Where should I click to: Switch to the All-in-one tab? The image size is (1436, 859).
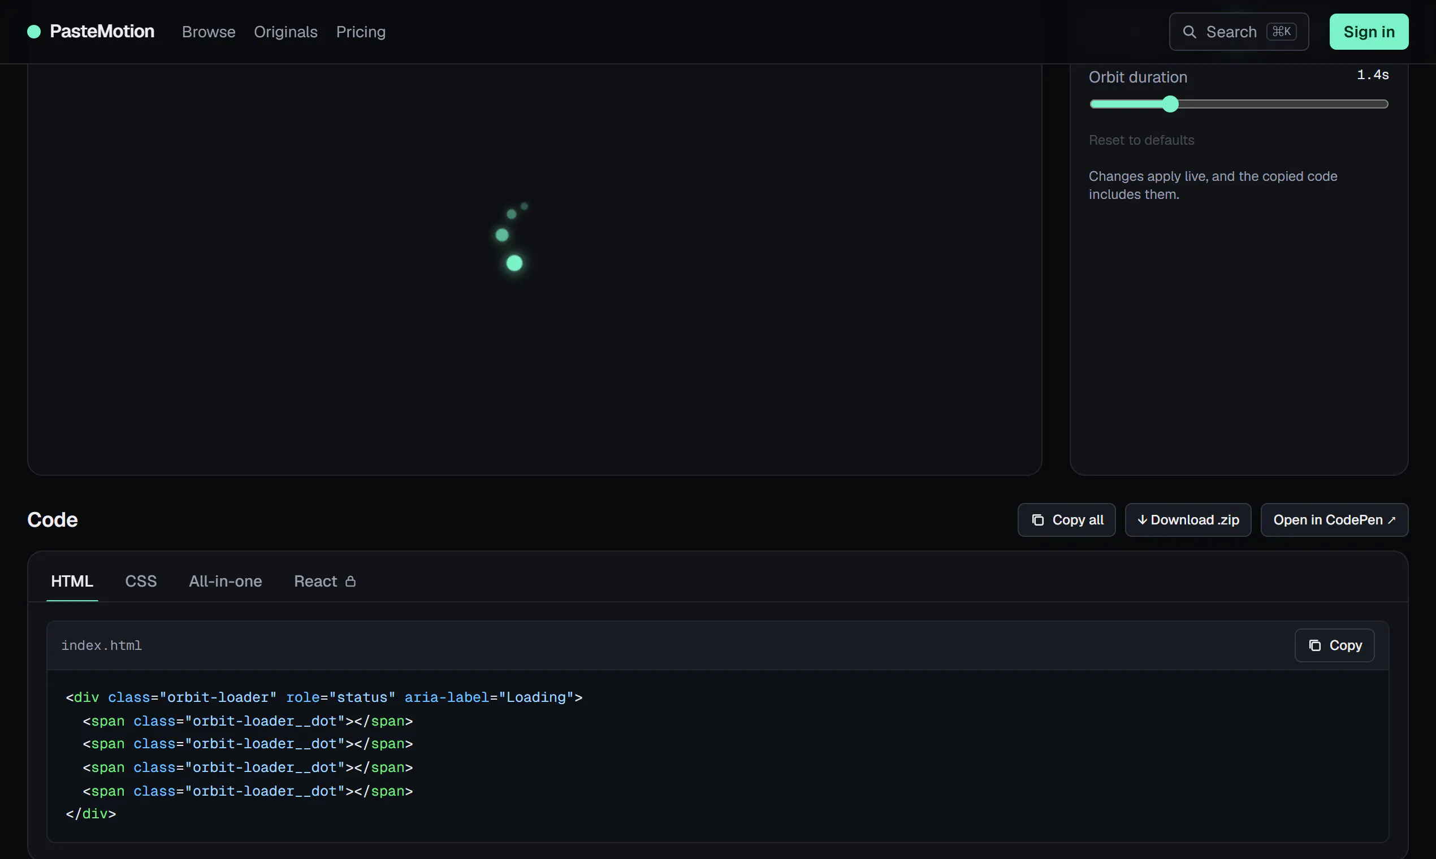[225, 581]
